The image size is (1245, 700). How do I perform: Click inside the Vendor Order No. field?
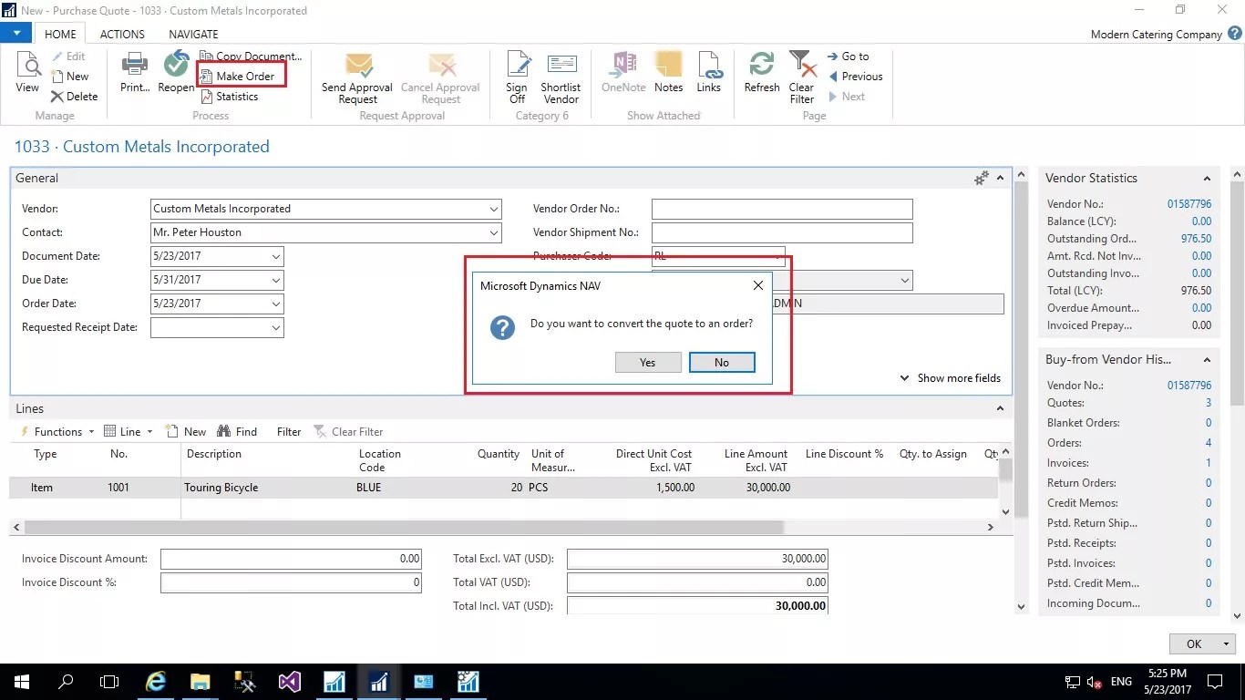pos(781,209)
